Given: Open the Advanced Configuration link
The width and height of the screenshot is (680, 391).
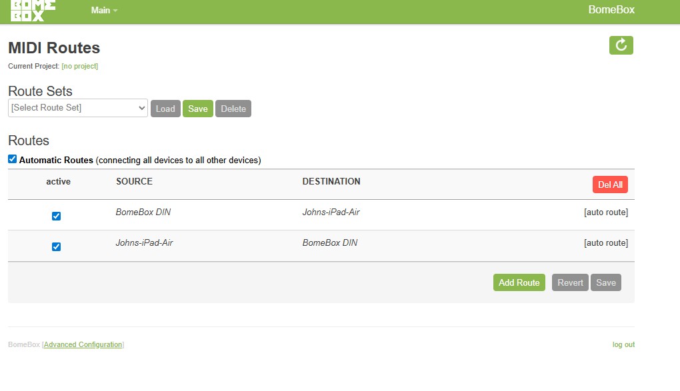Looking at the screenshot, I should pos(83,344).
